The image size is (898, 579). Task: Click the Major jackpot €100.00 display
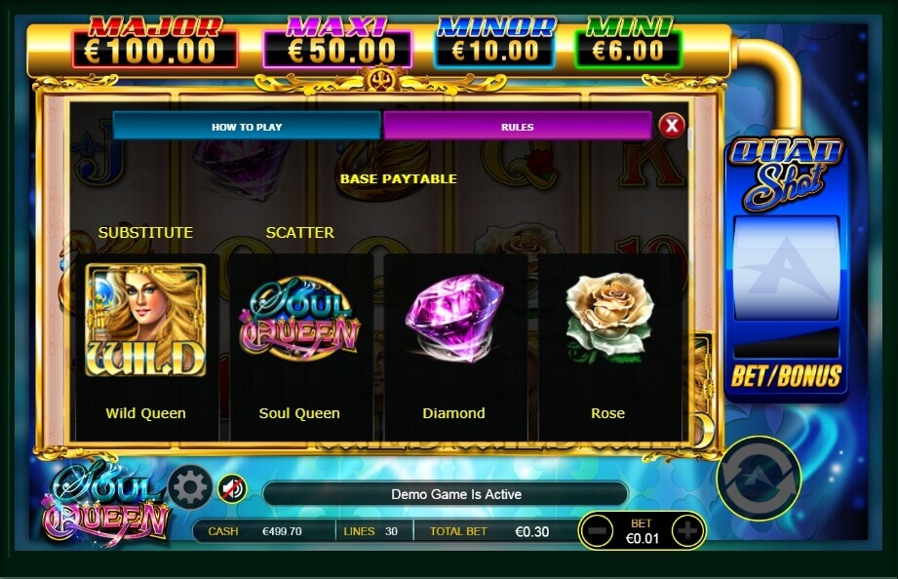point(155,51)
